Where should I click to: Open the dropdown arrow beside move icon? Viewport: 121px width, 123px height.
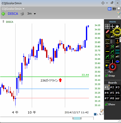click(x=107, y=3)
